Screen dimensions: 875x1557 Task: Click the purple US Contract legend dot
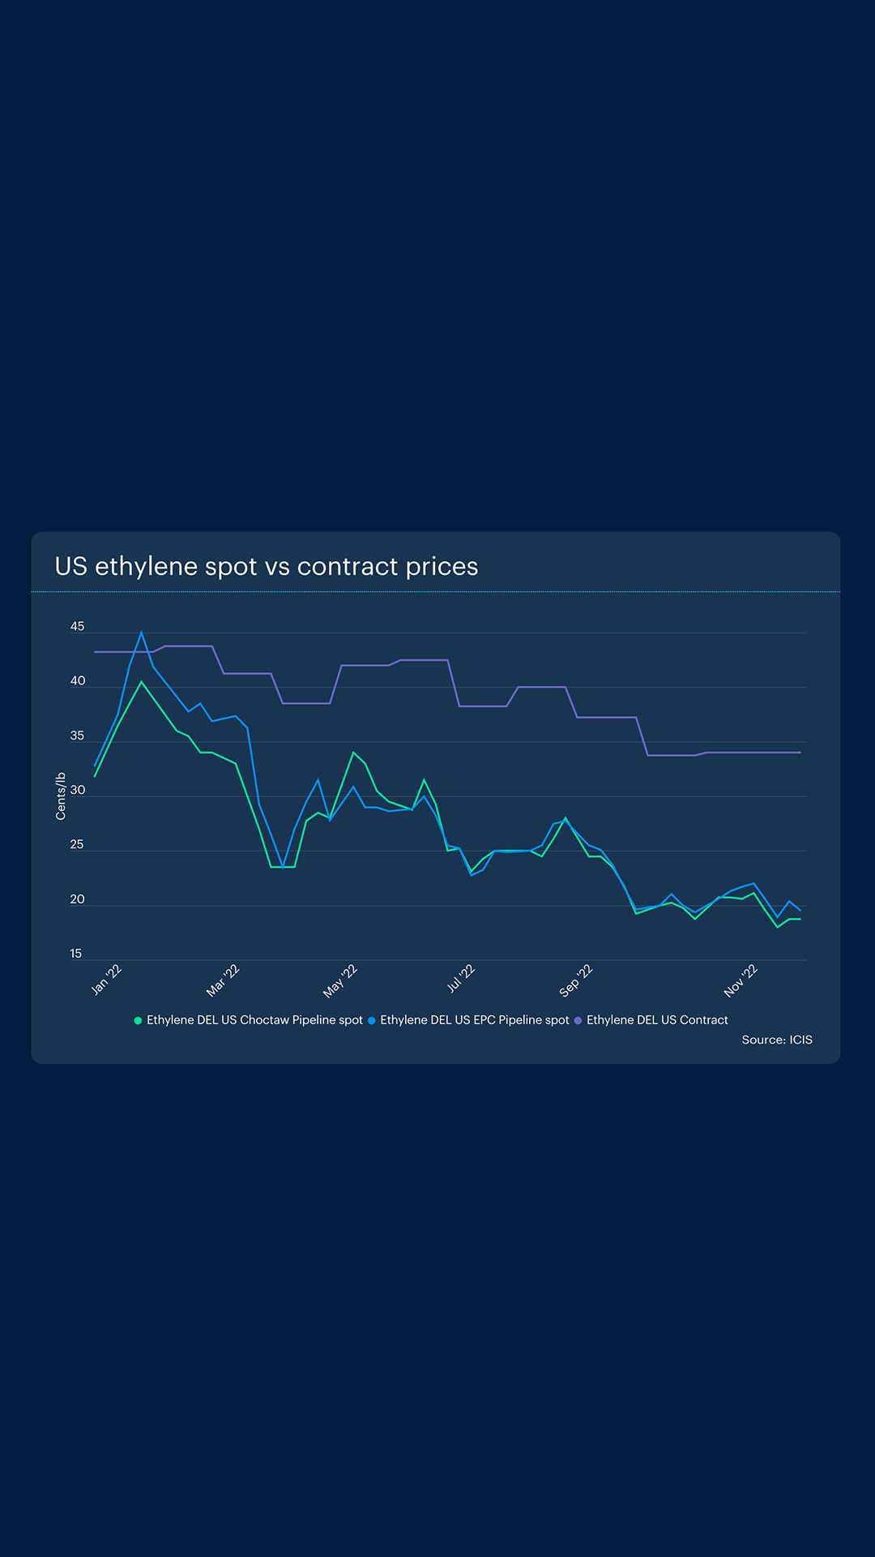(x=578, y=1020)
